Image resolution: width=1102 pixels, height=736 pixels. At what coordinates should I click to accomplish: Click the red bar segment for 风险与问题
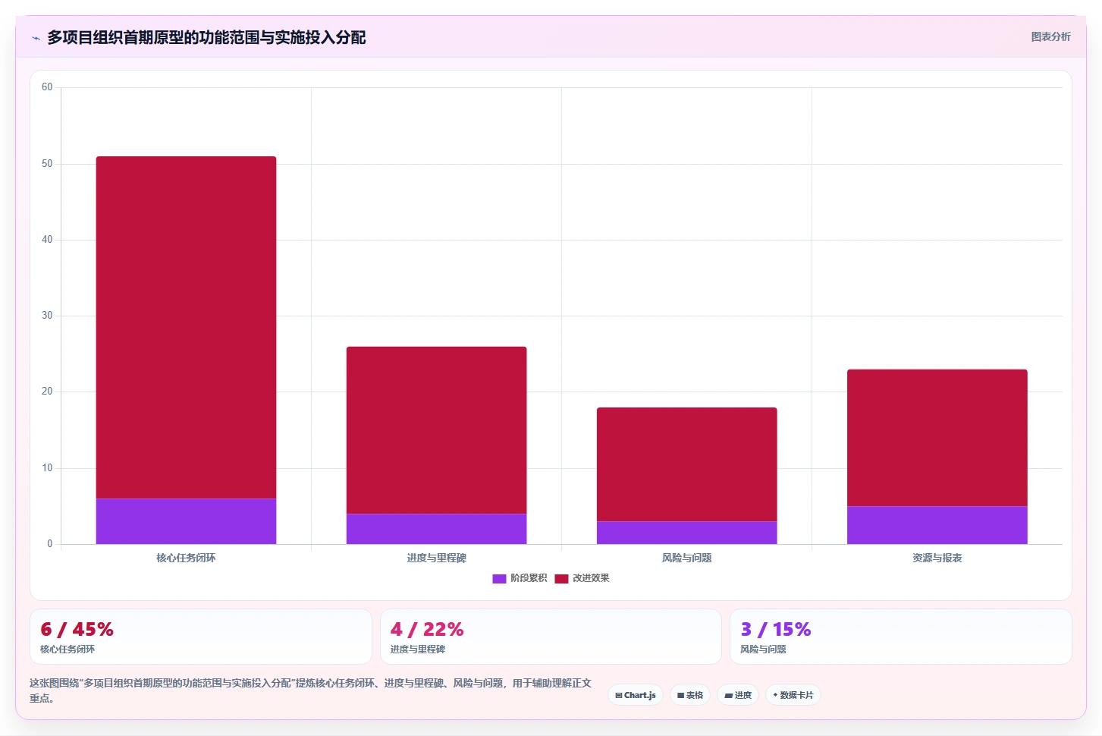pyautogui.click(x=686, y=464)
